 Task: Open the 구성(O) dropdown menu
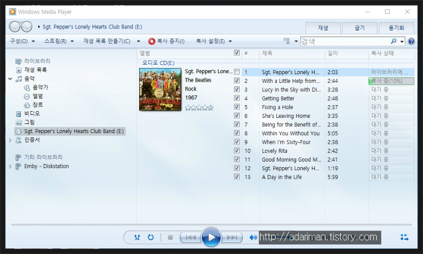(x=22, y=41)
